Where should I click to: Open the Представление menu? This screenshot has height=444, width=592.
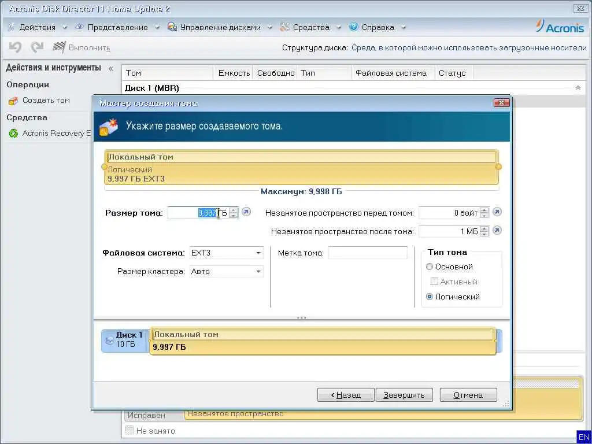coord(117,27)
